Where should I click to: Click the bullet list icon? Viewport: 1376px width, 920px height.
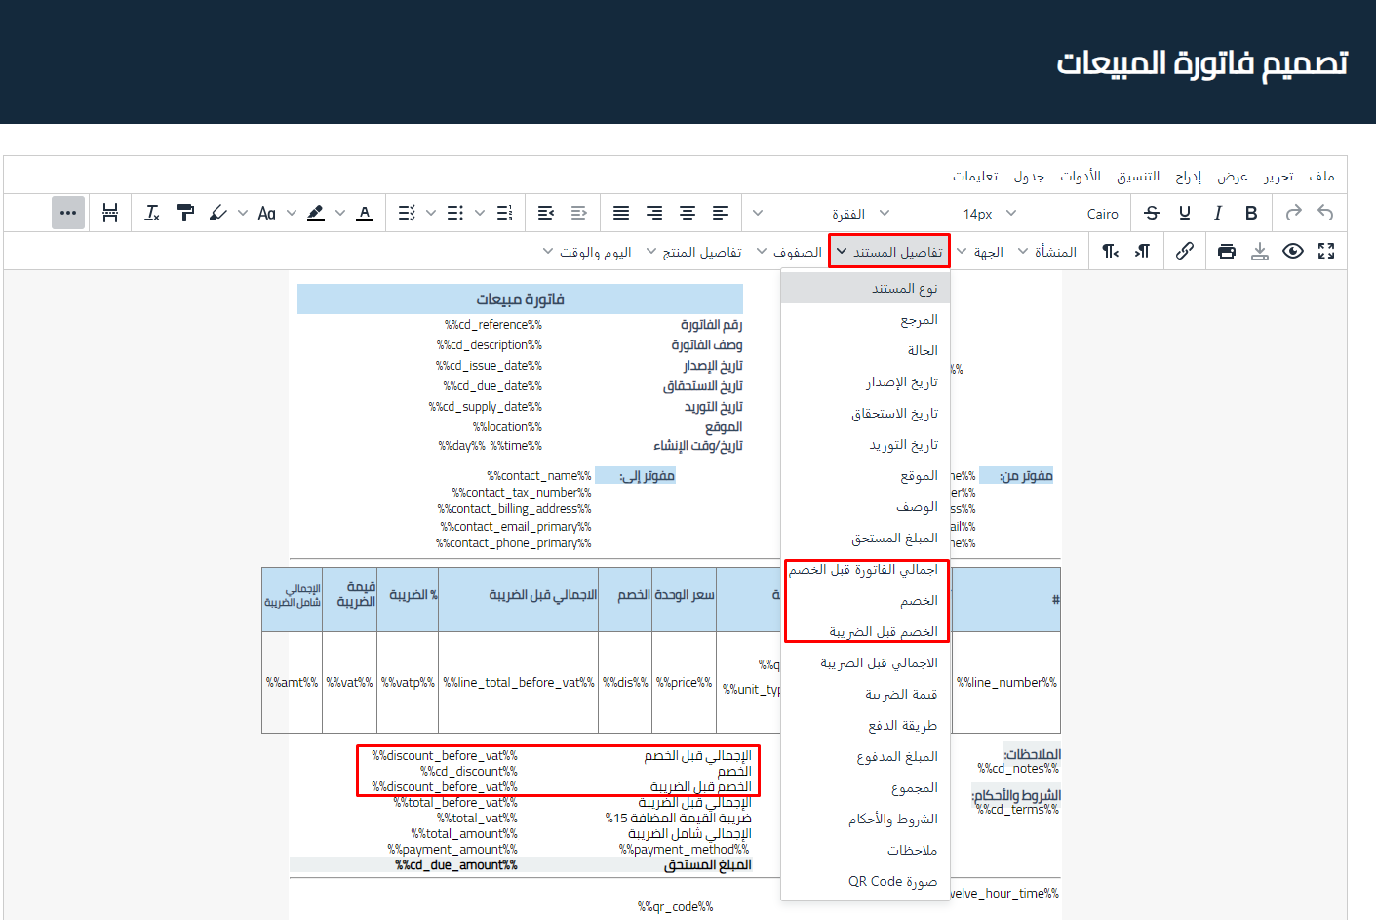(455, 213)
